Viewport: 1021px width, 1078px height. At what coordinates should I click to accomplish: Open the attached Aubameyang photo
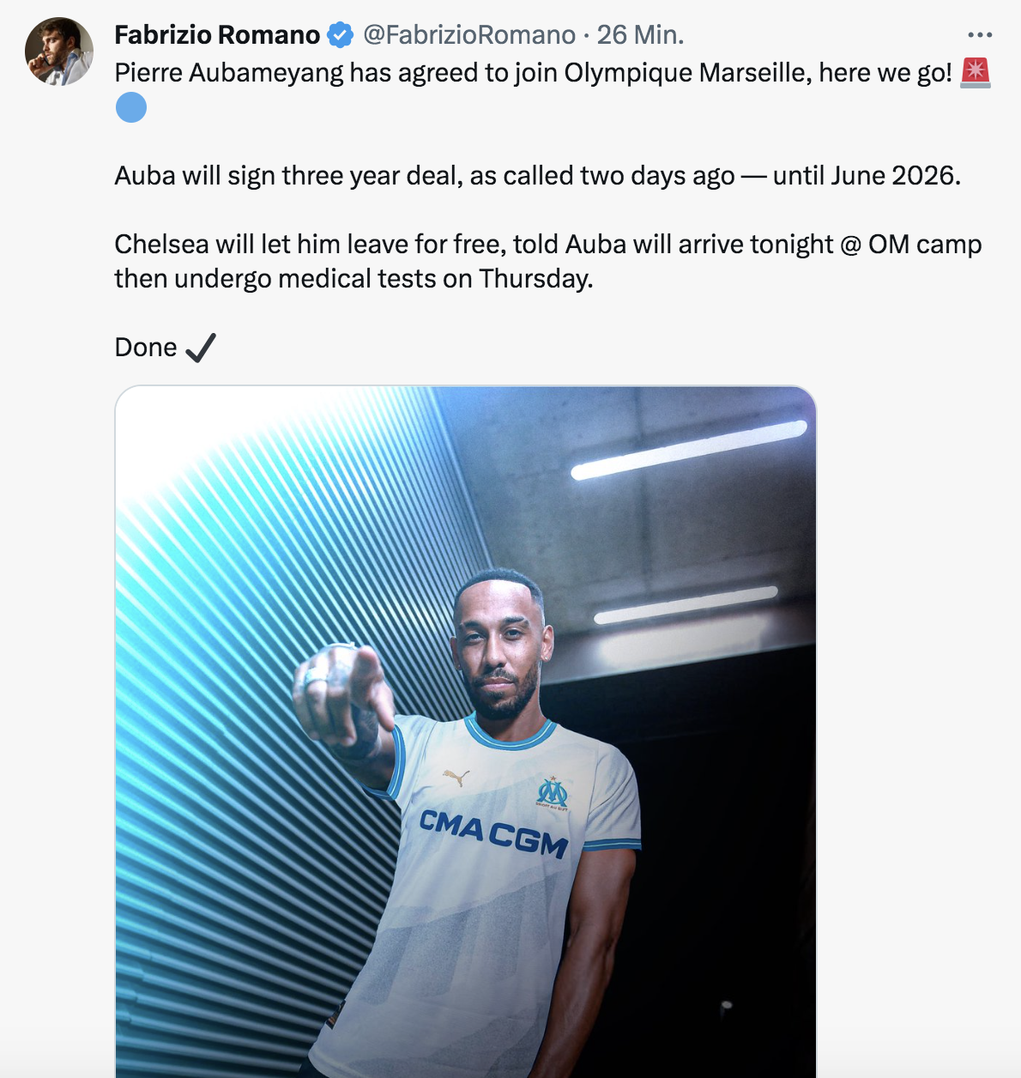click(466, 732)
